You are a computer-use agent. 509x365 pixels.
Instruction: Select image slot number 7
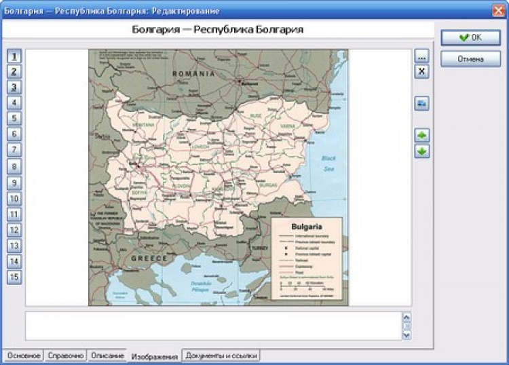(x=14, y=150)
